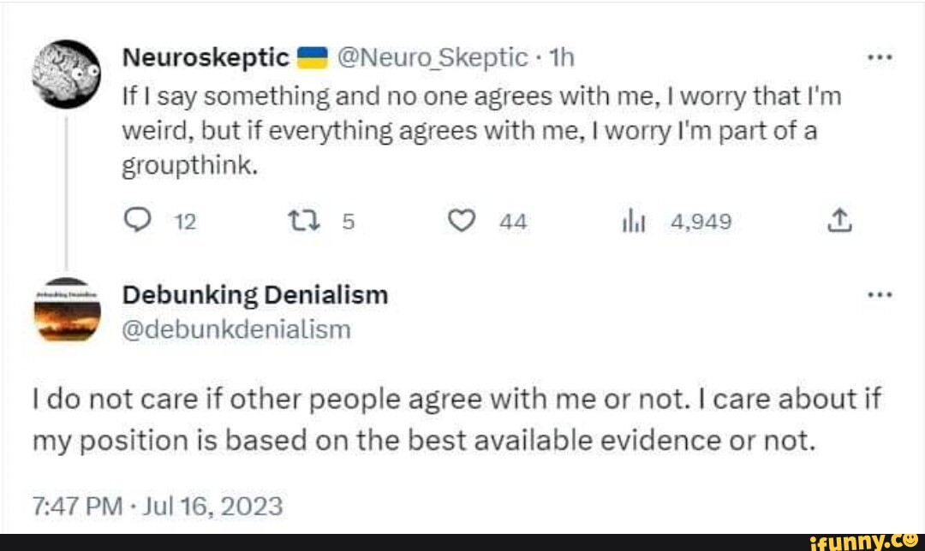
Task: Click the reply icon on Neuroskeptic's tweet
Action: (x=136, y=221)
